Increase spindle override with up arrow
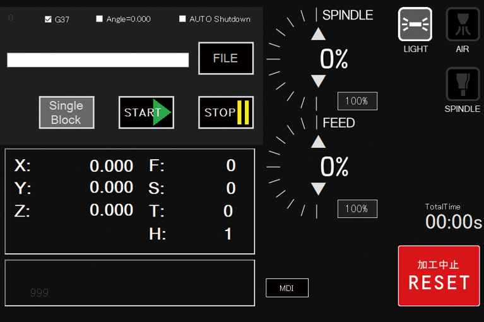The width and height of the screenshot is (484, 322). click(x=319, y=34)
